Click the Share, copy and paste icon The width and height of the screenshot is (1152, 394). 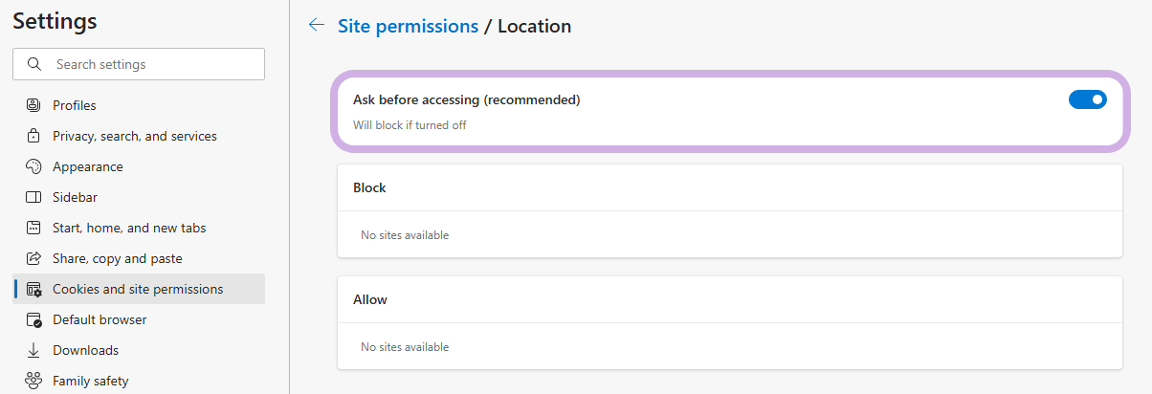(x=33, y=258)
